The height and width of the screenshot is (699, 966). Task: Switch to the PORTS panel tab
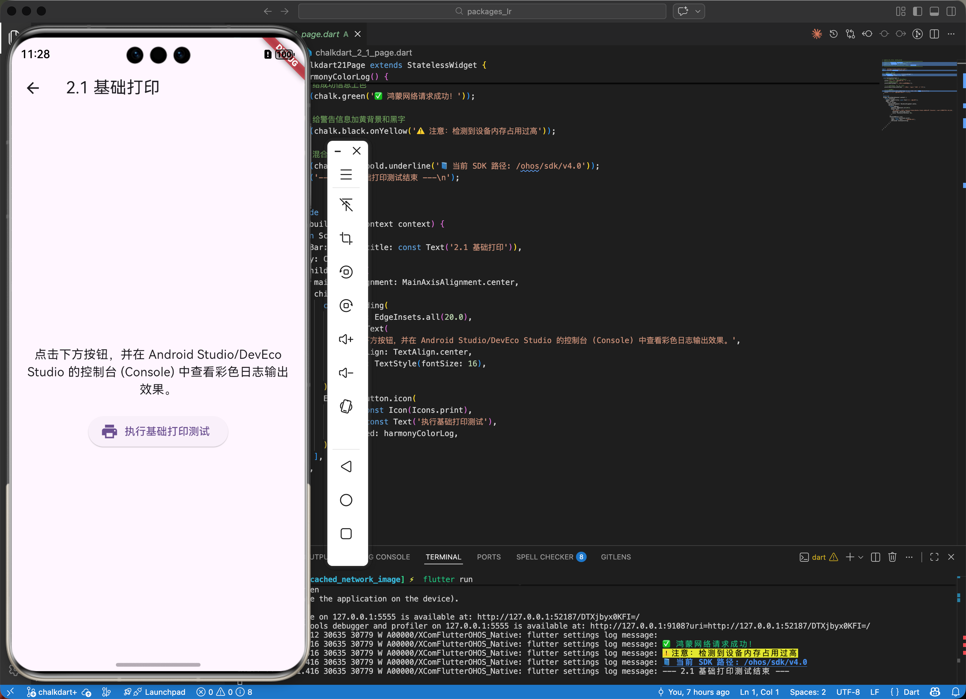(x=488, y=557)
